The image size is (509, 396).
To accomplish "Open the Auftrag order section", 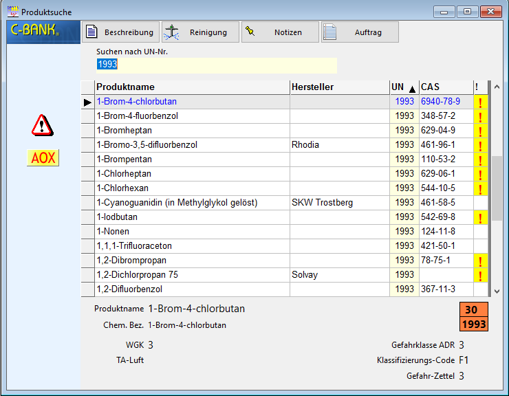I will click(360, 32).
